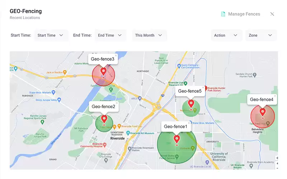Click the Jack in the Box map marker
Screen dimensions: 287x179
[65, 72]
